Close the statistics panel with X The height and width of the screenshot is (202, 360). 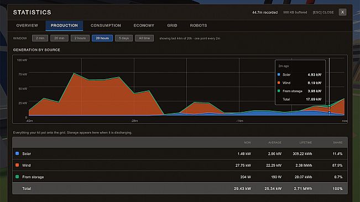(x=342, y=12)
